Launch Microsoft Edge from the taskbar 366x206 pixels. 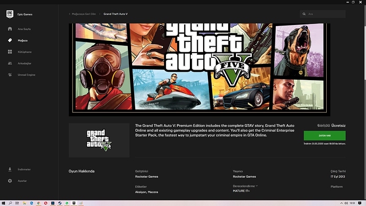click(x=31, y=203)
